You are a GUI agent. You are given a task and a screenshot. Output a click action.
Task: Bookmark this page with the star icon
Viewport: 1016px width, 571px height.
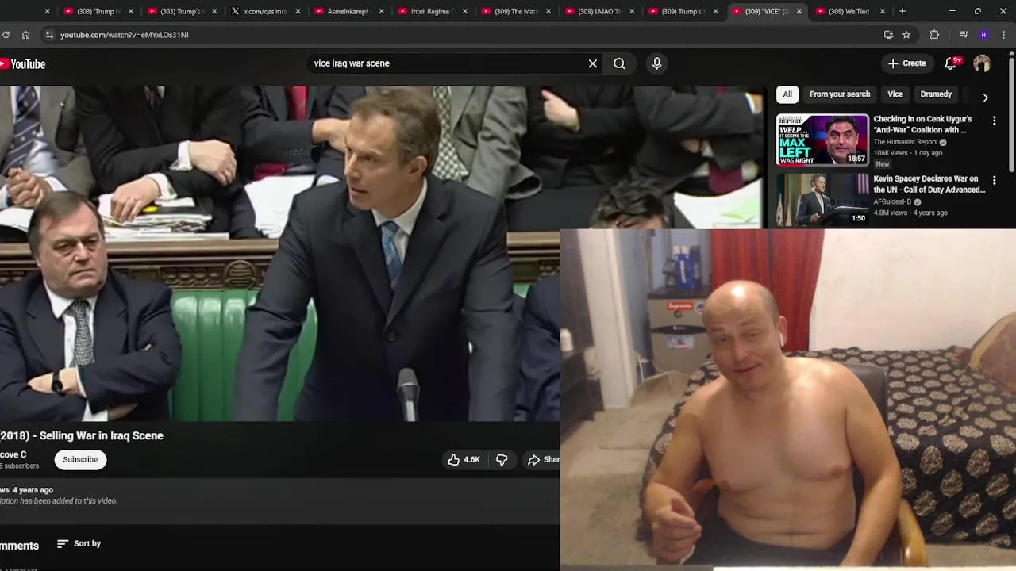coord(906,35)
